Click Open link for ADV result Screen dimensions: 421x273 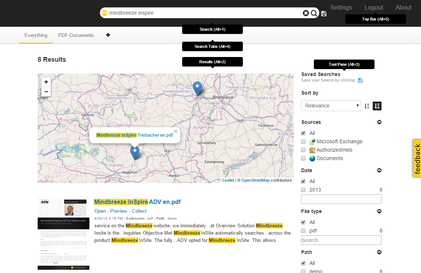[100, 211]
